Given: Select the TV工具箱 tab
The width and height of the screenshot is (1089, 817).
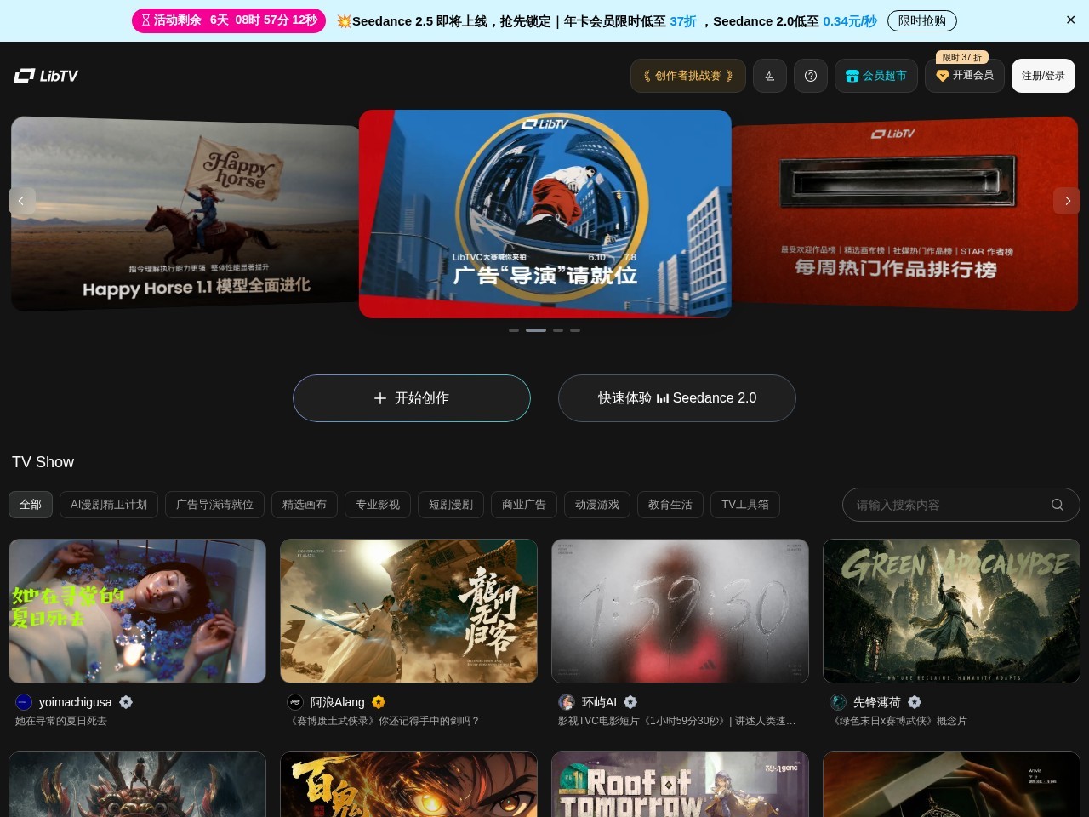Looking at the screenshot, I should pos(745,505).
